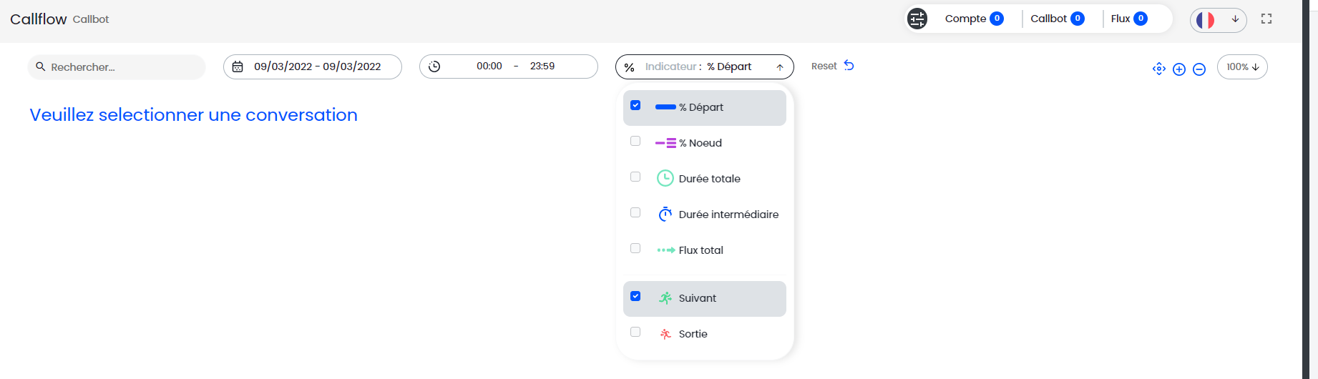Click the zoom in plus icon

(1179, 69)
